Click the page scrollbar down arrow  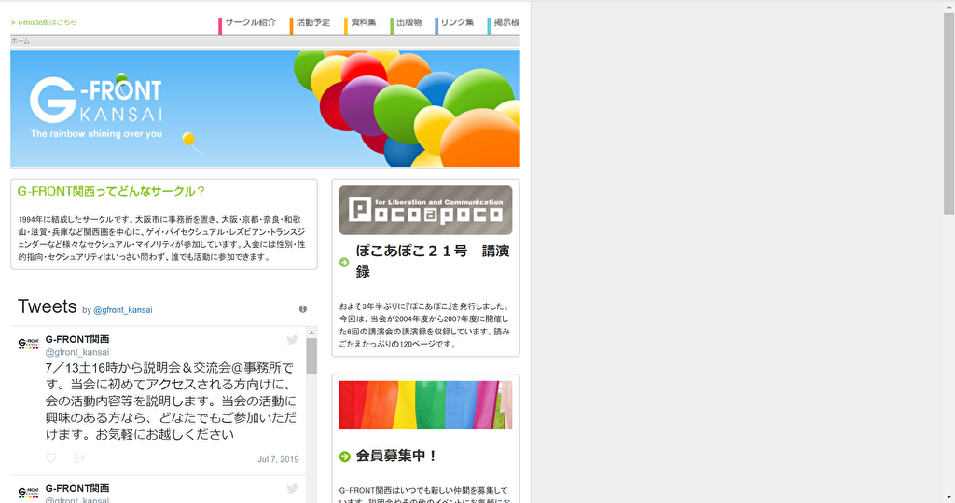(x=948, y=497)
